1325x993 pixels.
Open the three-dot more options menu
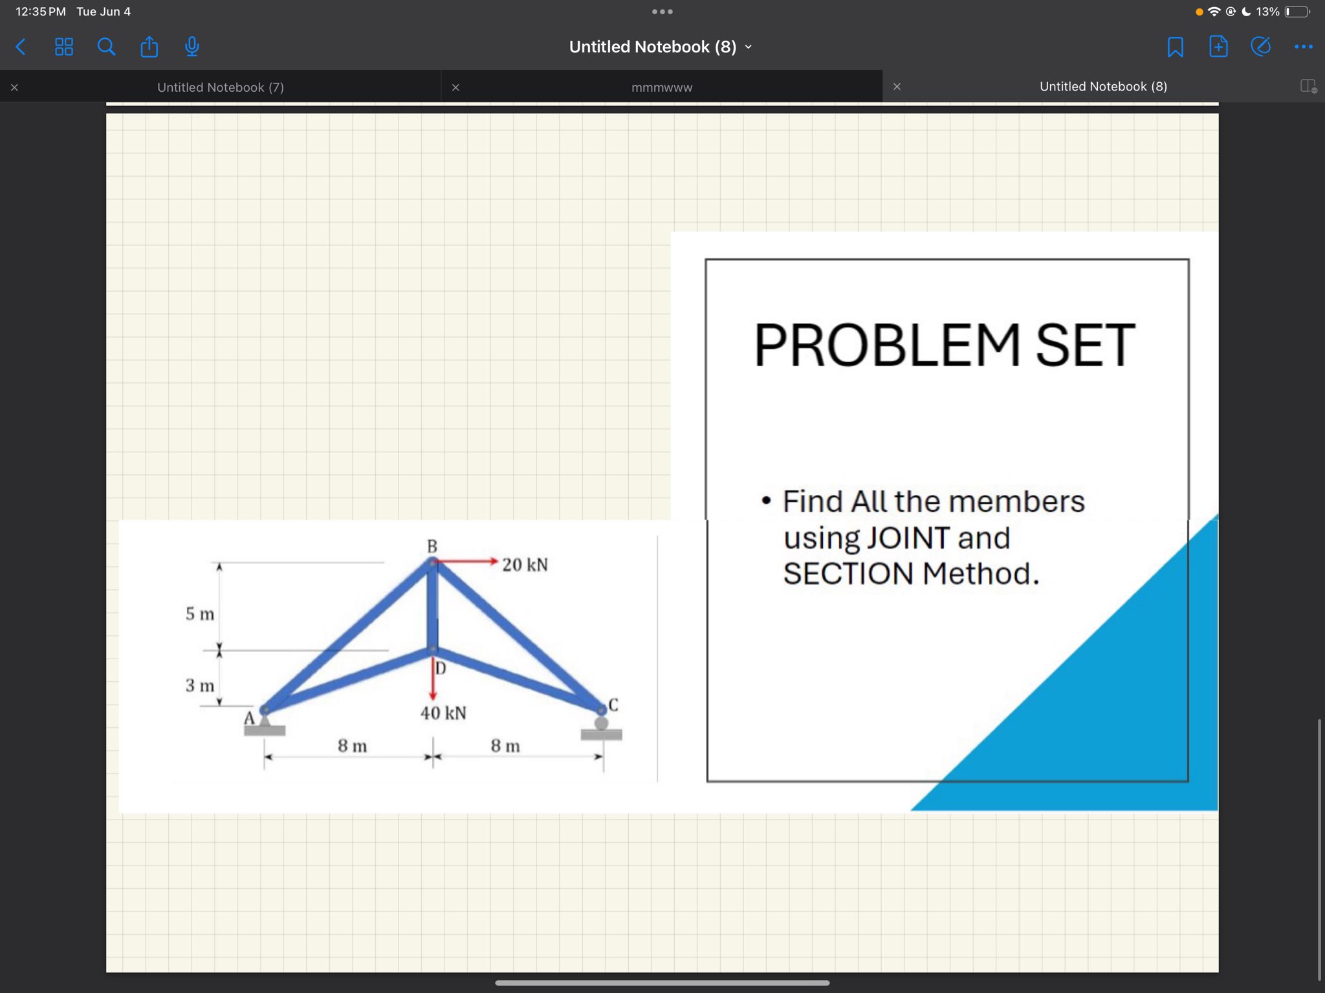(x=1303, y=47)
